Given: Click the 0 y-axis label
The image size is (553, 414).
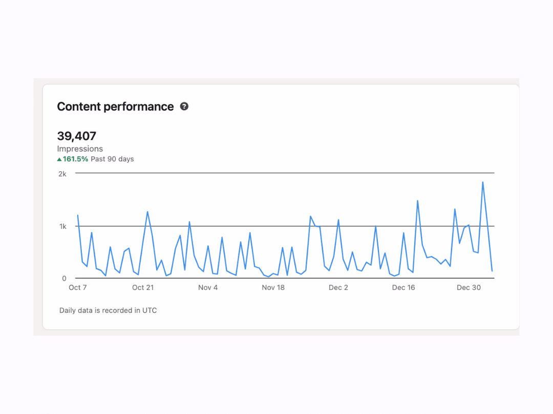Looking at the screenshot, I should point(64,279).
